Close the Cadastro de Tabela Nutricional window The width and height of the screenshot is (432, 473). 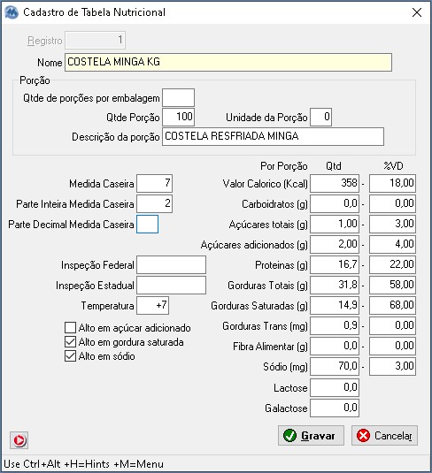click(x=417, y=12)
